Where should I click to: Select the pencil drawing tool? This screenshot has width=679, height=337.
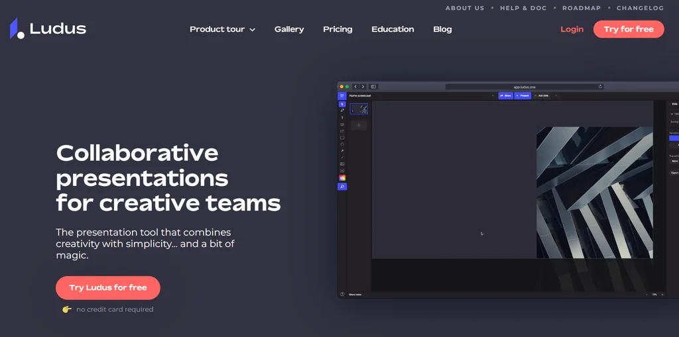(342, 111)
